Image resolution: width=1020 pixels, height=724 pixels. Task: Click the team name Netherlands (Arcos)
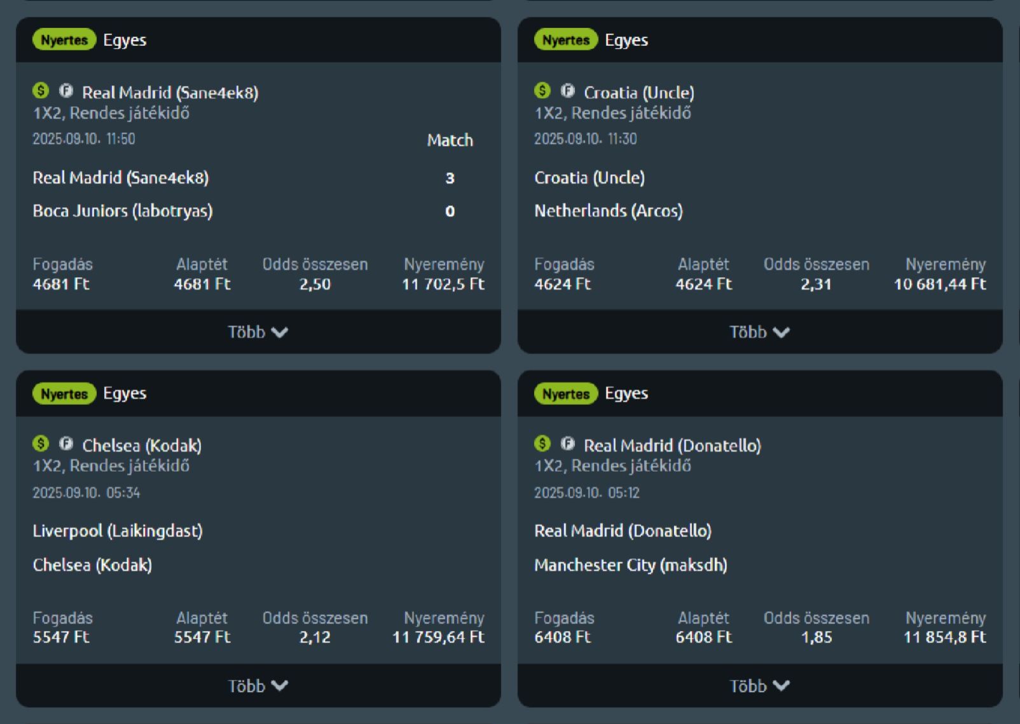coord(609,211)
